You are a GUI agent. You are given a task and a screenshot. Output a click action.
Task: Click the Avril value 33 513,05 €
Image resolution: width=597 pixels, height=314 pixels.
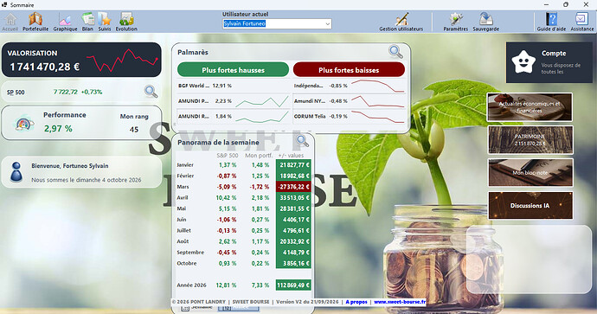pos(293,197)
